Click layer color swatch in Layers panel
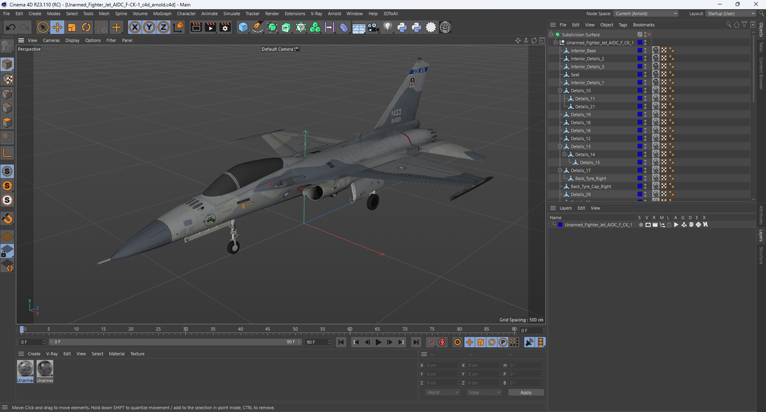The height and width of the screenshot is (412, 766). 560,225
